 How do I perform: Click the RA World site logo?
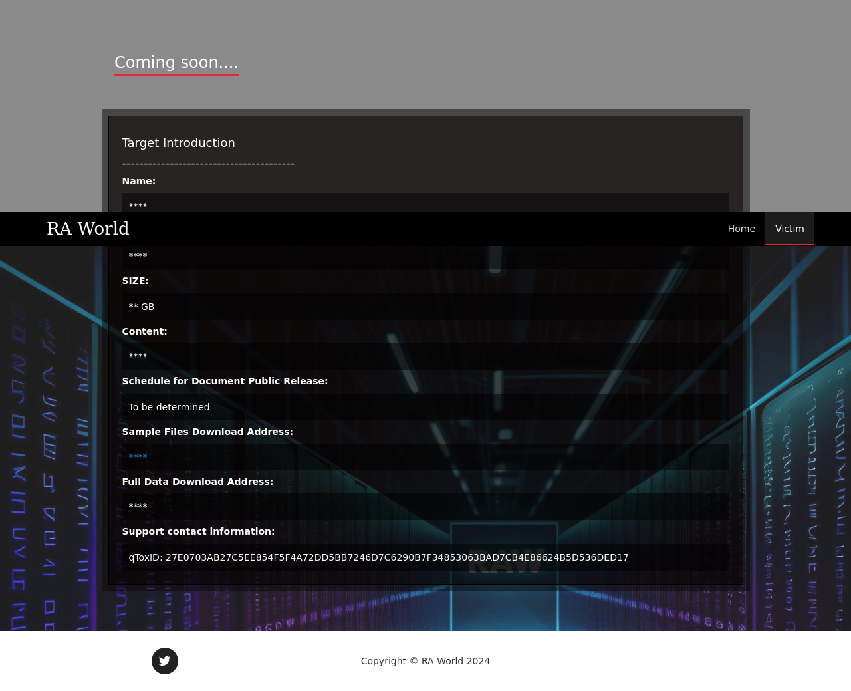pyautogui.click(x=88, y=229)
